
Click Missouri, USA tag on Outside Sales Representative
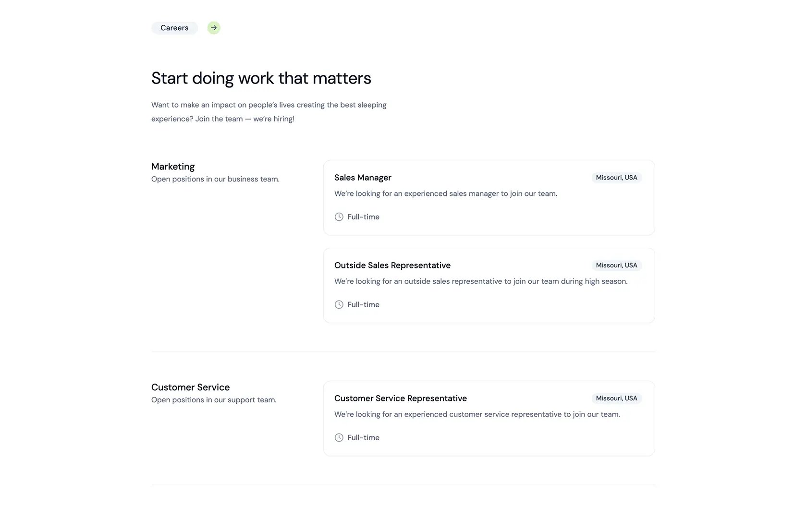click(x=616, y=265)
